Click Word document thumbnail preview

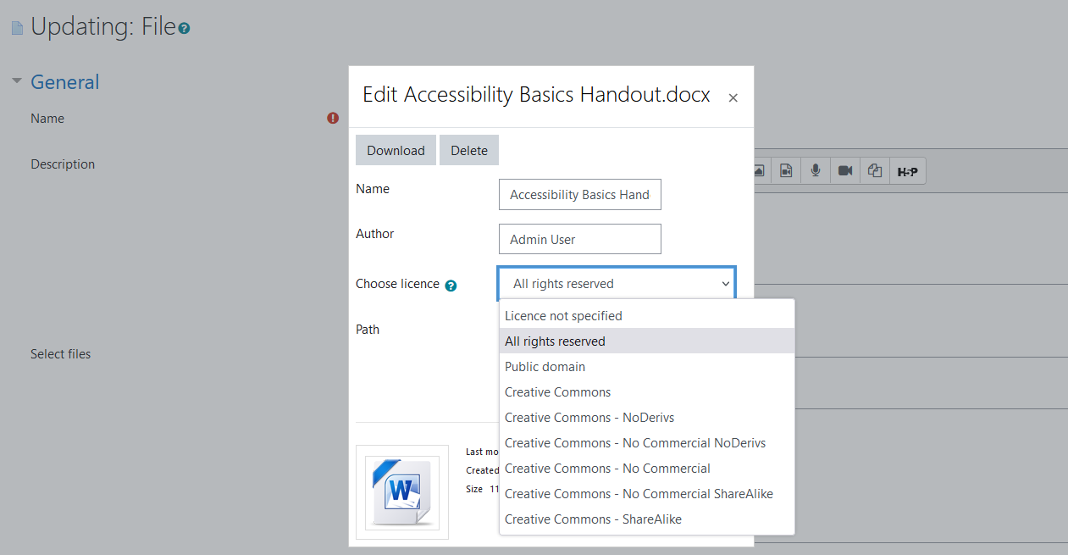click(x=402, y=492)
